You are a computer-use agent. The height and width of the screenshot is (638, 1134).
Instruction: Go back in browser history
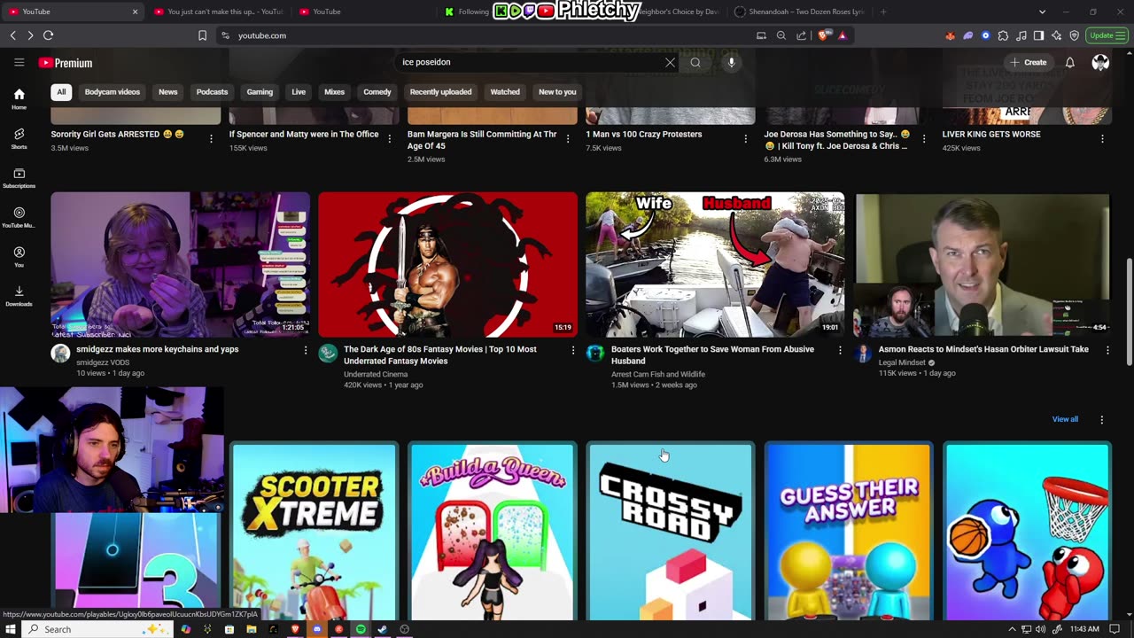click(12, 35)
